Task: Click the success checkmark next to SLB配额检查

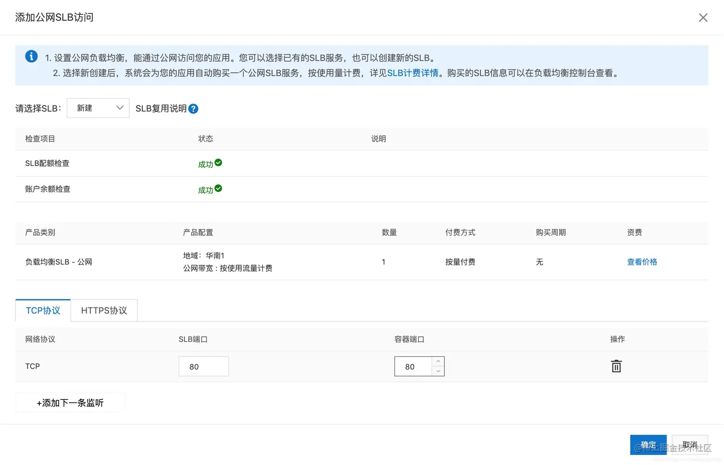Action: [218, 162]
